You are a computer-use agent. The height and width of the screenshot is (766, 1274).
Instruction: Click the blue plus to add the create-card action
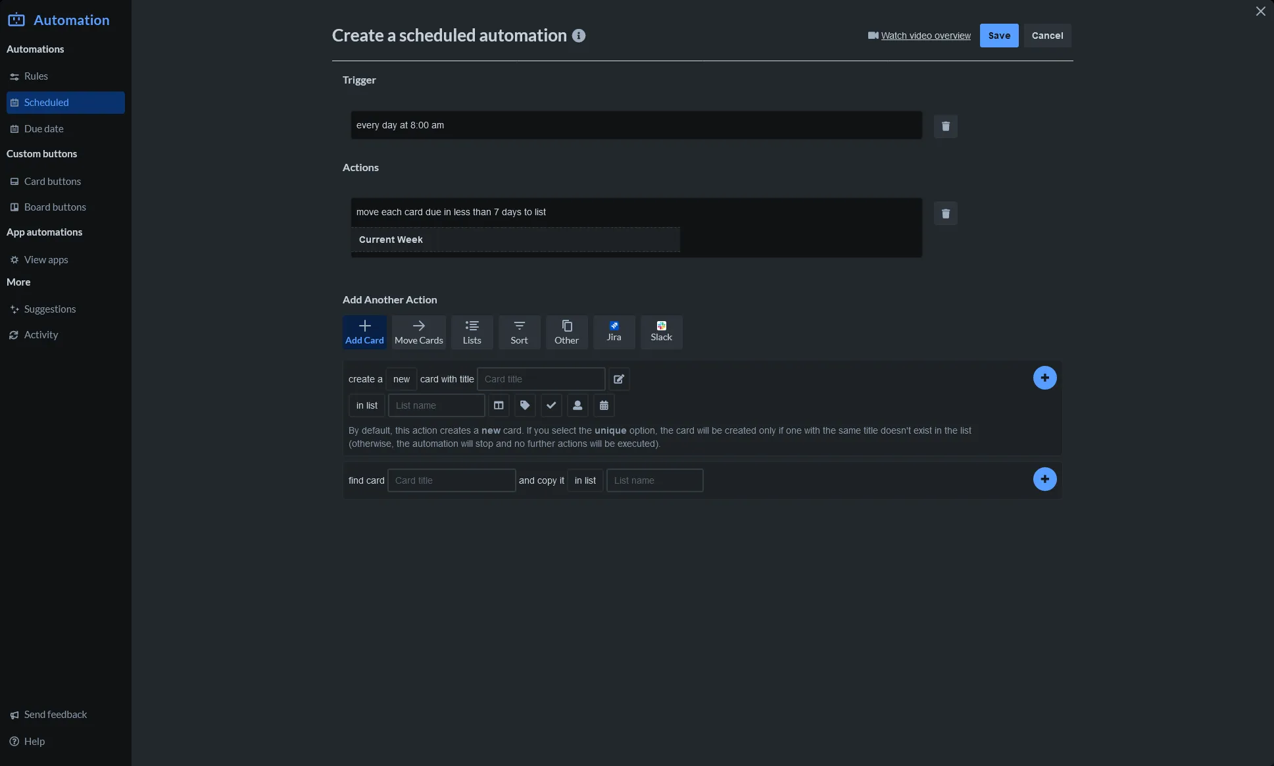[x=1045, y=377]
